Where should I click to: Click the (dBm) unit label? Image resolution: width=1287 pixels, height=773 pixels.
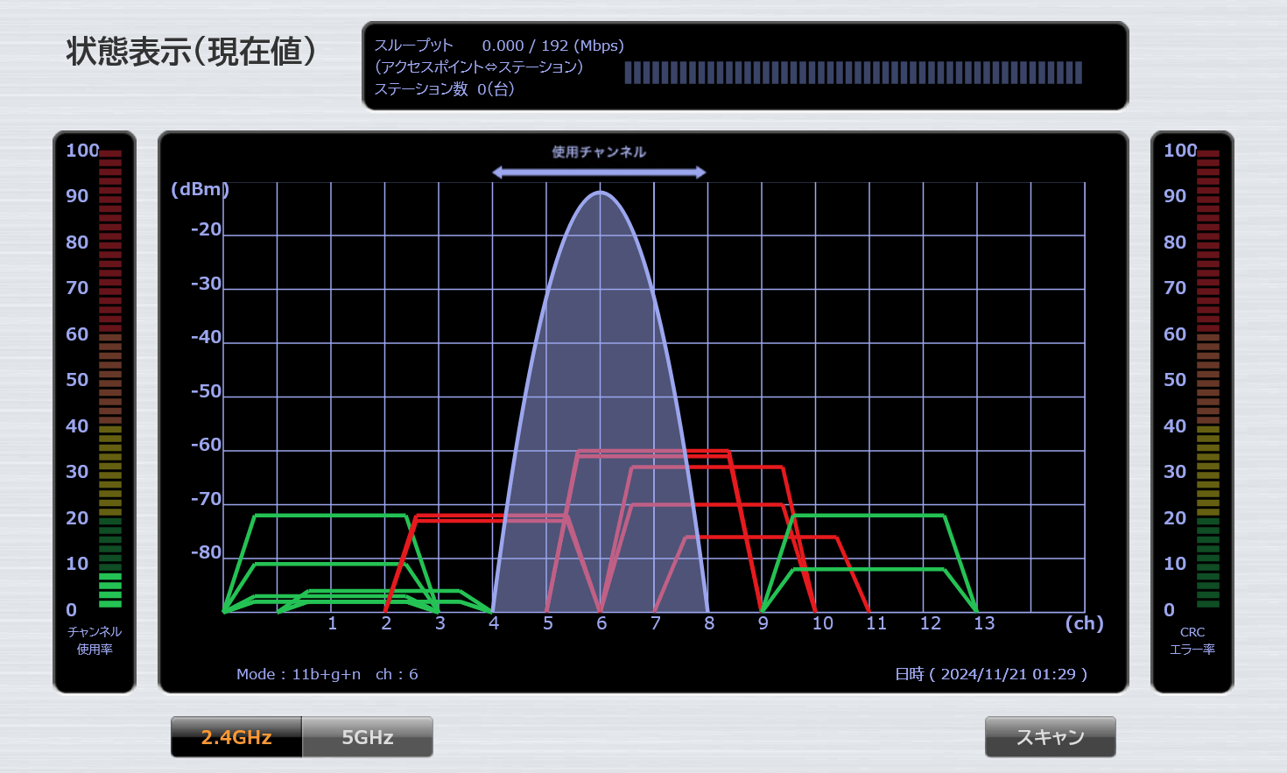[200, 189]
